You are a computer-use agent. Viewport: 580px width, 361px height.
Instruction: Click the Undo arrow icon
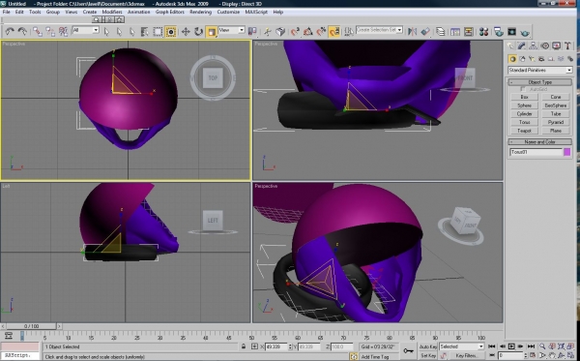click(10, 31)
